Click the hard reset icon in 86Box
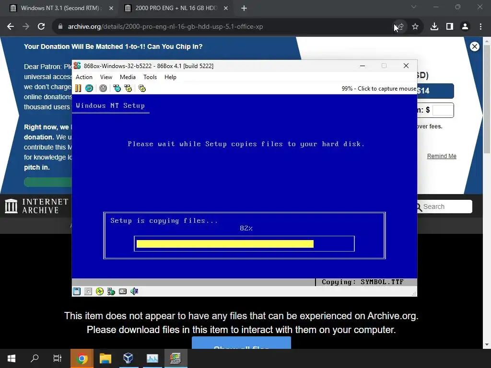 [89, 88]
